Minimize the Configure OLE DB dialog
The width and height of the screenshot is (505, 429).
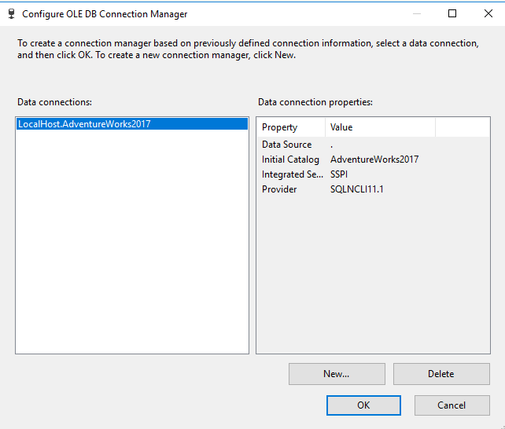click(x=416, y=13)
